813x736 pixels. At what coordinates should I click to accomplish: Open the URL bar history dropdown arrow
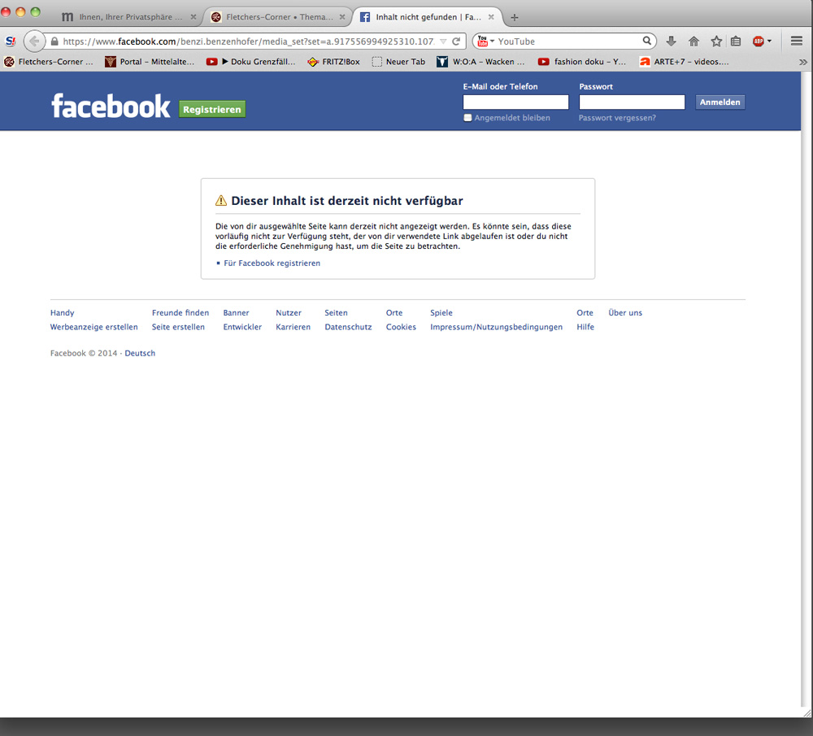coord(442,41)
